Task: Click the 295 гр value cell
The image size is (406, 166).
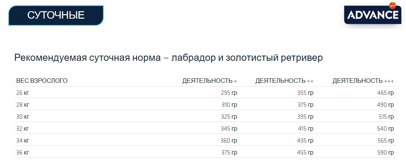Action: point(229,93)
